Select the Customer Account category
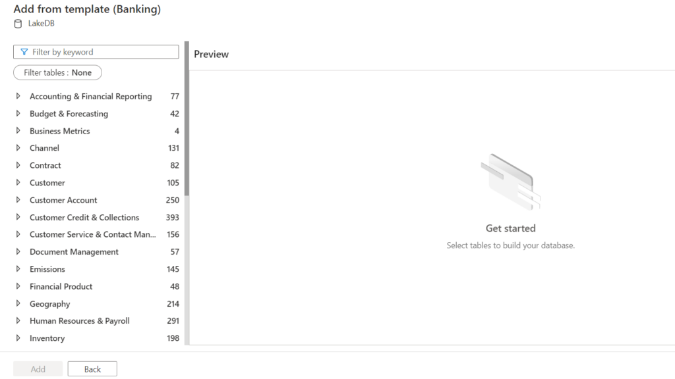 coord(63,199)
